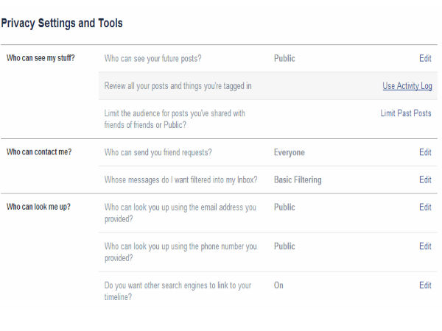This screenshot has width=442, height=331.
Task: Click the Limit Past Posts link
Action: [405, 113]
